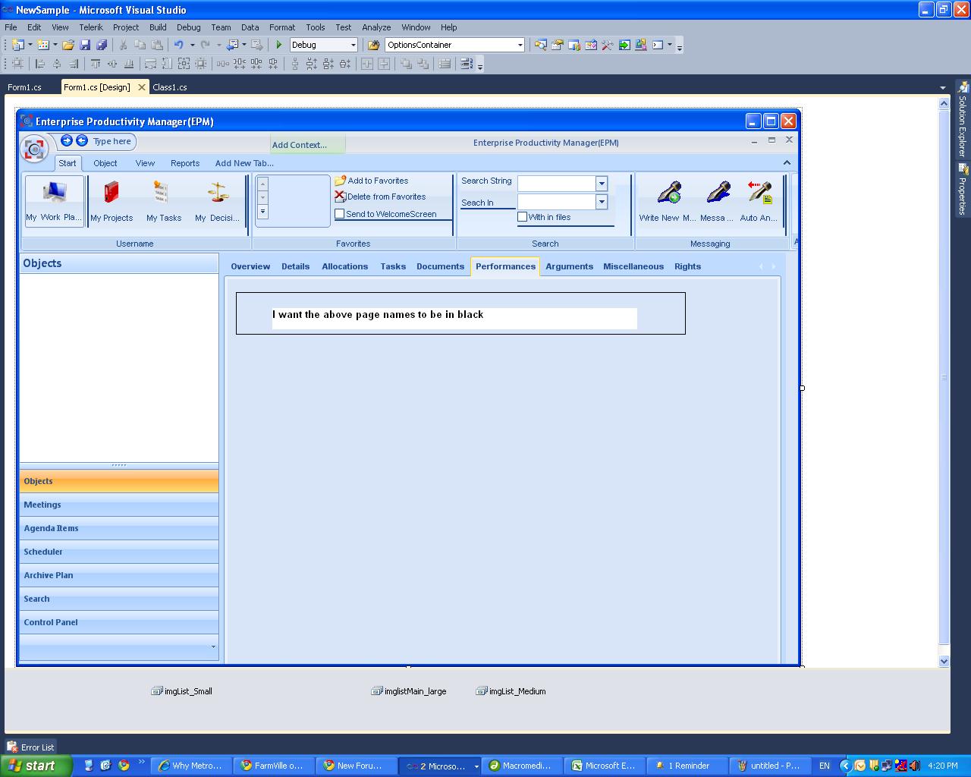Expand the Favorites gallery more arrow
The height and width of the screenshot is (777, 971).
(262, 212)
